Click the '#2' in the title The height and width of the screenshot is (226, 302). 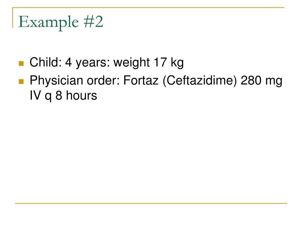pos(93,21)
